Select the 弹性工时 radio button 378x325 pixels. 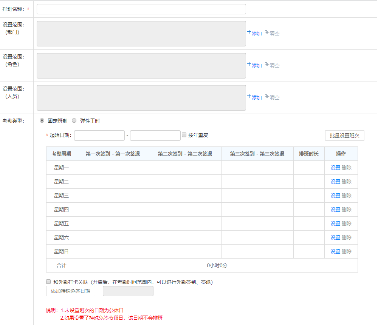(x=74, y=121)
